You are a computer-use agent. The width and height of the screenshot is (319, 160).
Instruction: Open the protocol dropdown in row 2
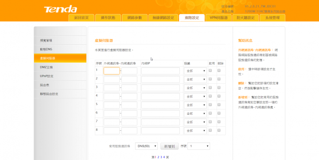195,79
